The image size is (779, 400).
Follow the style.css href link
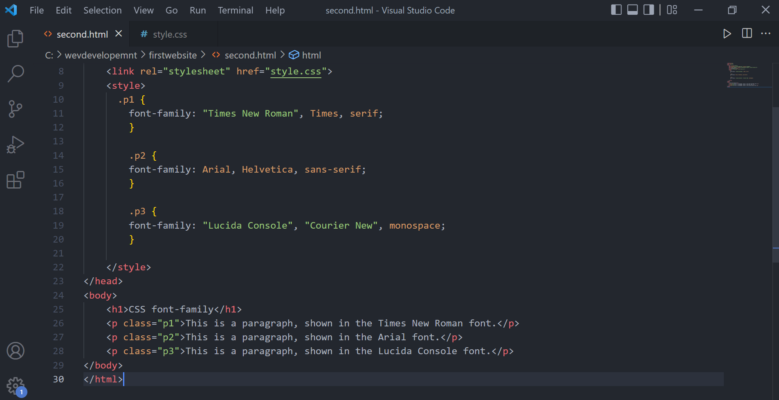pyautogui.click(x=296, y=71)
